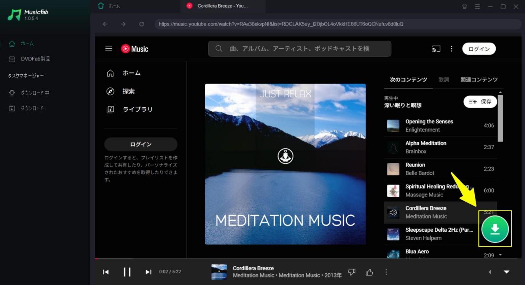The height and width of the screenshot is (285, 525).
Task: Click the Enlightenment artist name
Action: 423,130
